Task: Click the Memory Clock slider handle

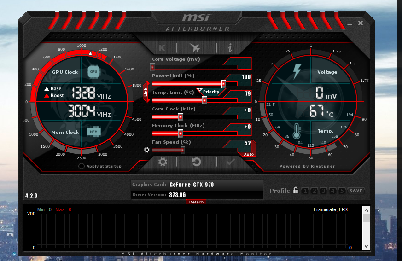Action: click(x=181, y=133)
